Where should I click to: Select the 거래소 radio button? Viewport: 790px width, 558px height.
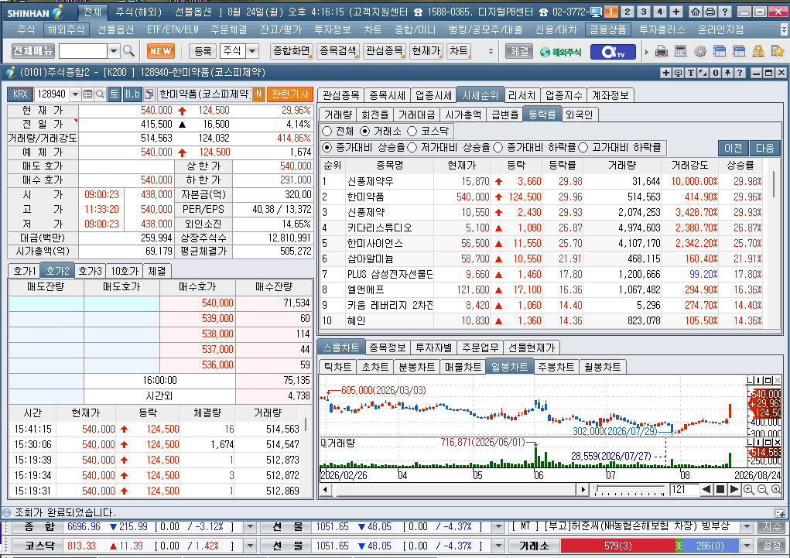365,131
